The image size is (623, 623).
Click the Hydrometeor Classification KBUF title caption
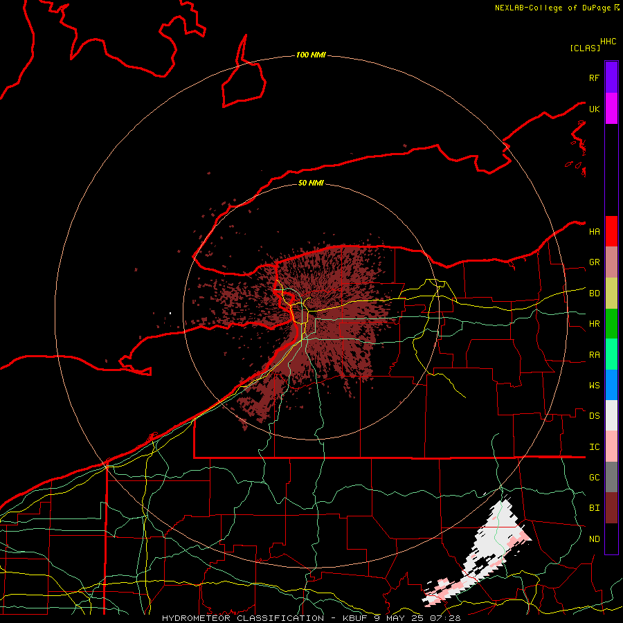point(311,618)
